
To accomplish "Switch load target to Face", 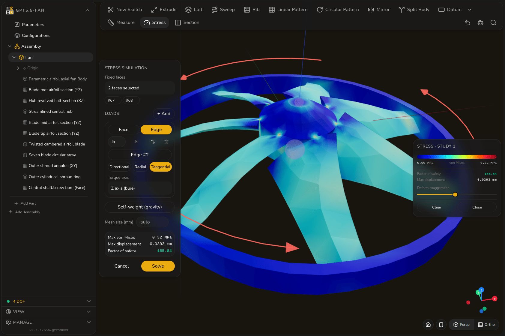I will [124, 130].
